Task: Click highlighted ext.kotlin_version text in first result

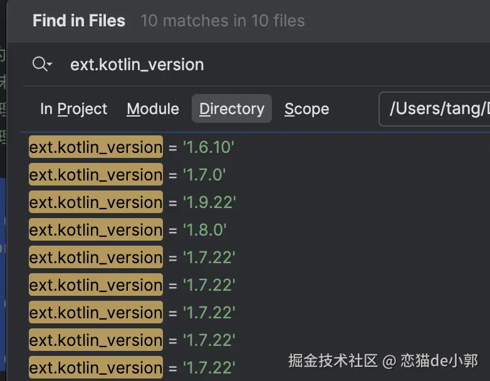Action: [x=95, y=148]
